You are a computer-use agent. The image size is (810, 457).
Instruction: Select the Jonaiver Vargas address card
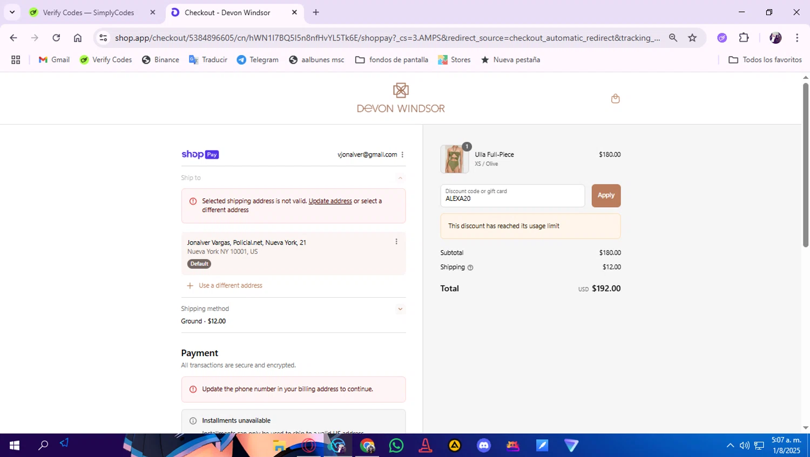coord(293,254)
